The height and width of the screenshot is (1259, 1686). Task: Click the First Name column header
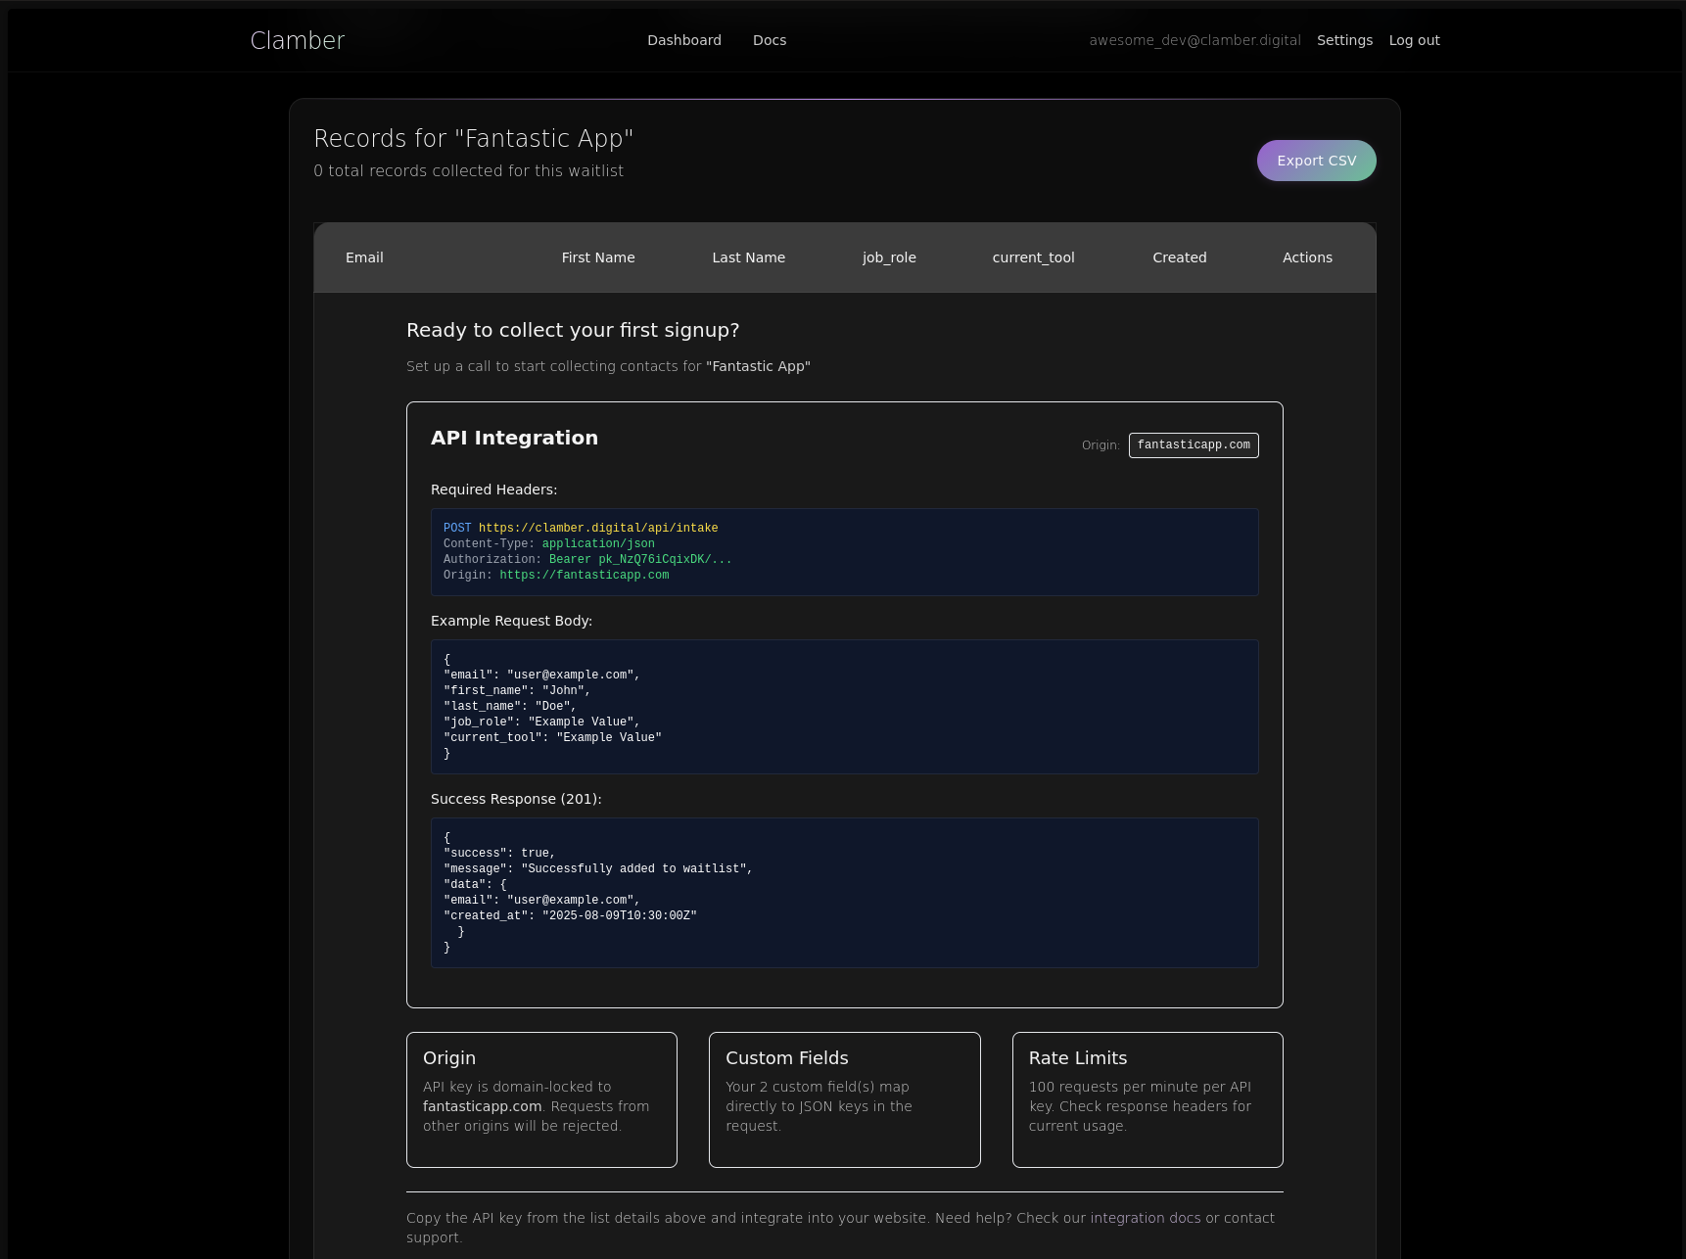[597, 257]
